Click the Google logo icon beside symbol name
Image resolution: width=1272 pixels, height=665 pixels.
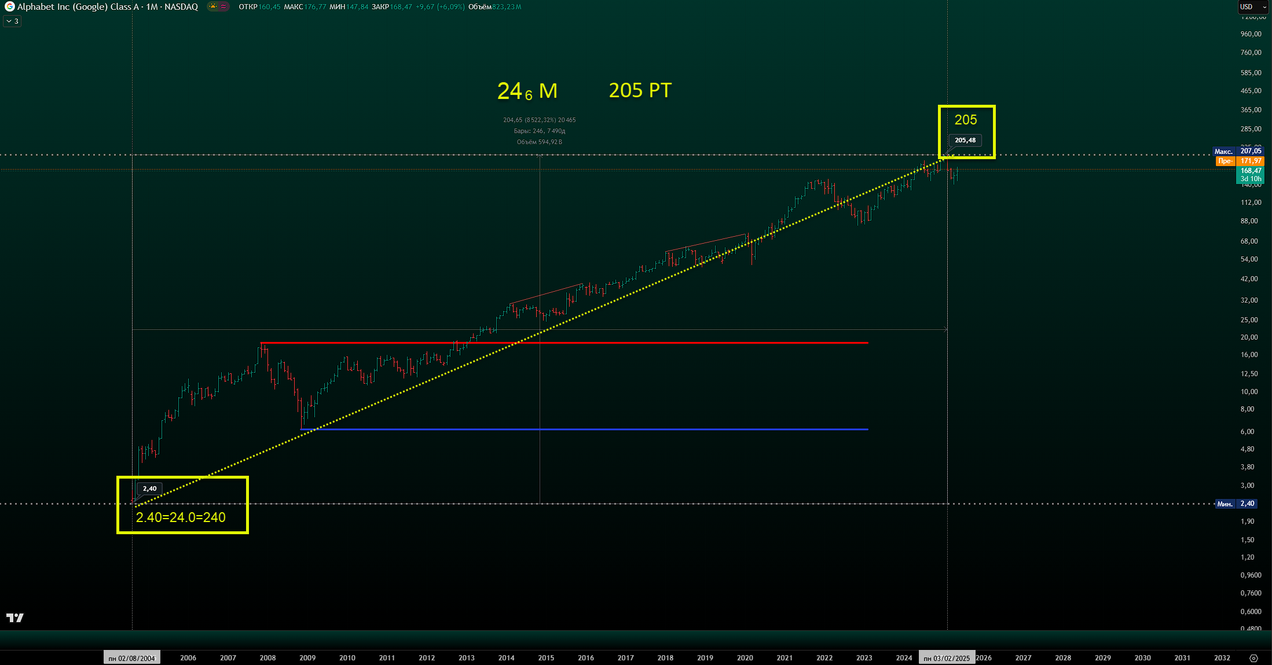pos(9,6)
